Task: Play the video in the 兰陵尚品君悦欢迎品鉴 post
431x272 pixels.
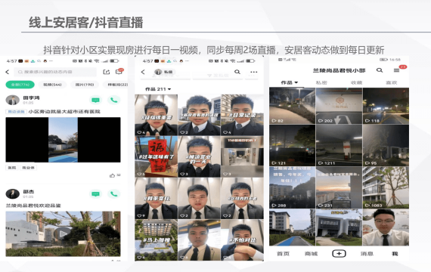Action: (x=63, y=233)
